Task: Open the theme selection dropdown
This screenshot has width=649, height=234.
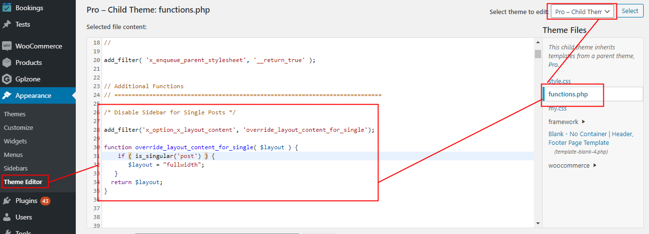Action: 582,11
